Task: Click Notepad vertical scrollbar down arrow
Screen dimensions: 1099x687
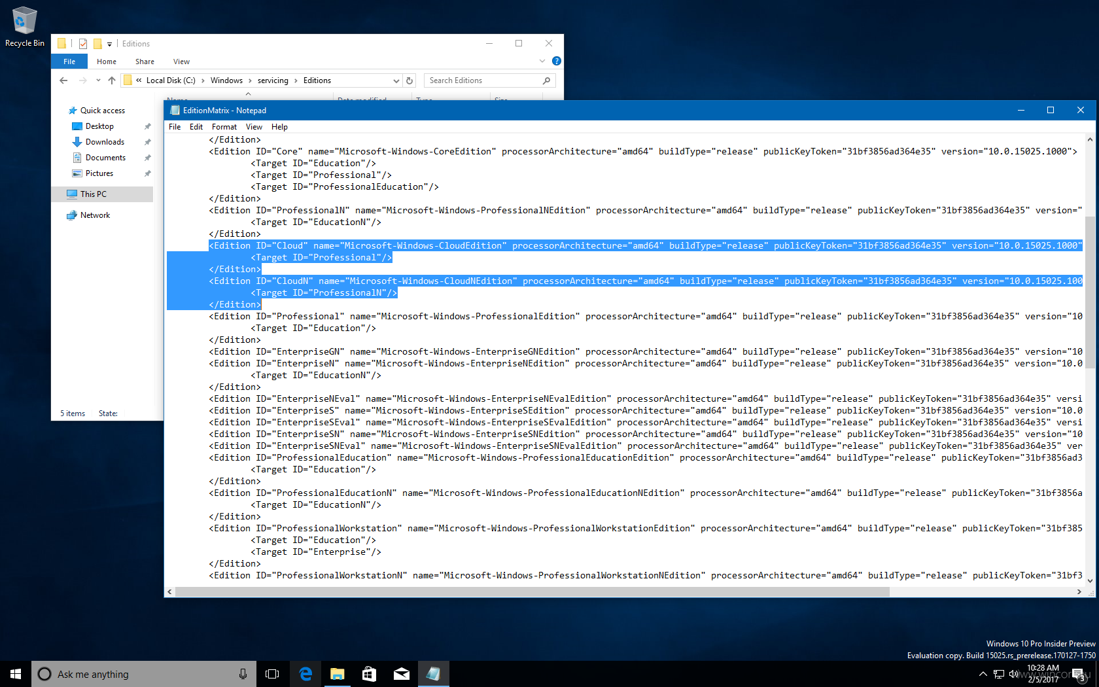Action: 1090,580
